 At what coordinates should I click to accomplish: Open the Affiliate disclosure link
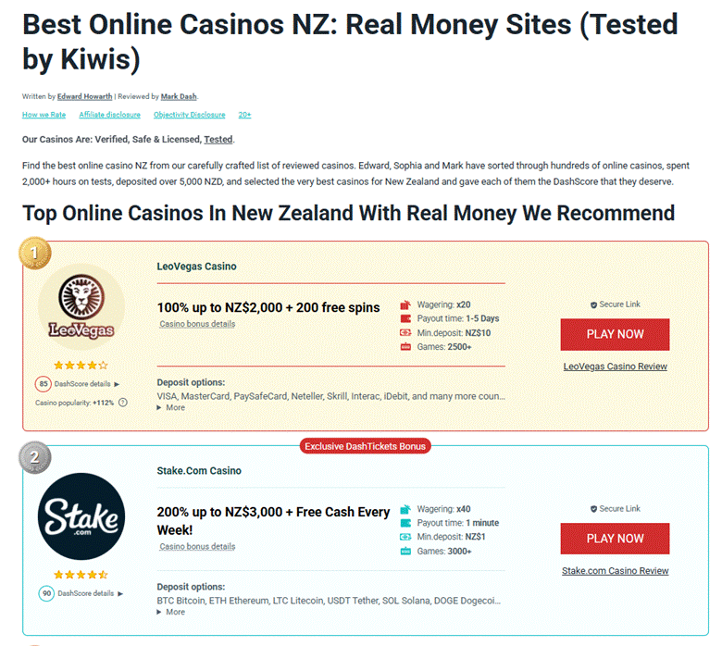click(109, 115)
